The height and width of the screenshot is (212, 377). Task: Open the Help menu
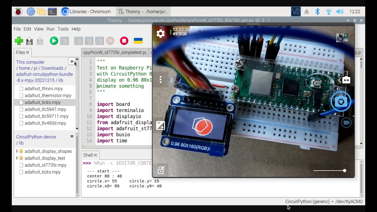point(76,29)
